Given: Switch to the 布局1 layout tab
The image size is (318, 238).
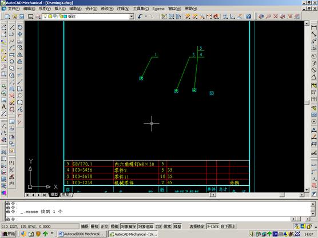Looking at the screenshot, I should (66, 195).
